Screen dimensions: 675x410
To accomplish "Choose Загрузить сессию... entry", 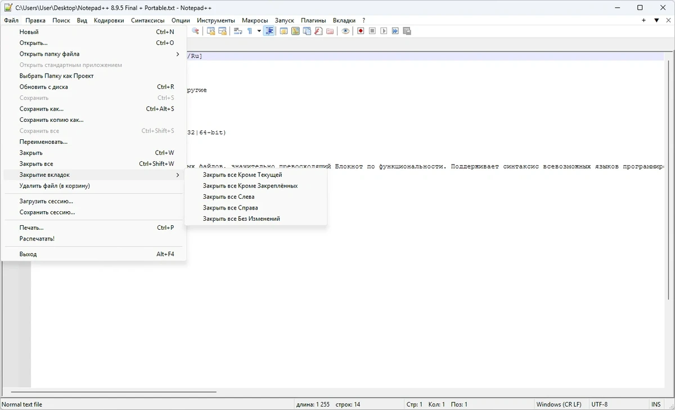I will pos(94,201).
